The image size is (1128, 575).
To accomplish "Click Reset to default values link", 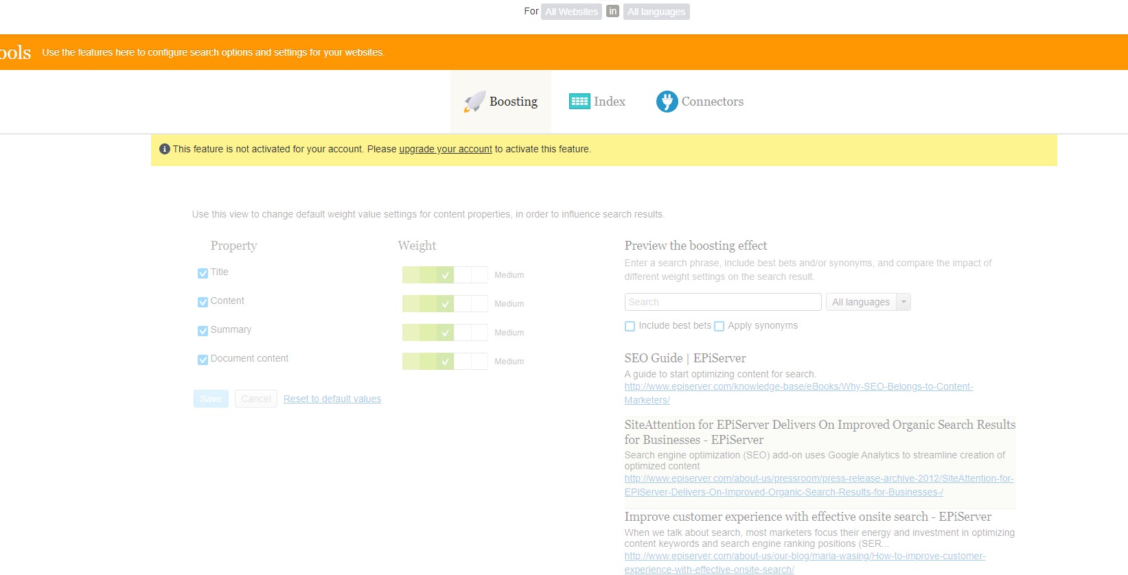I will (332, 399).
